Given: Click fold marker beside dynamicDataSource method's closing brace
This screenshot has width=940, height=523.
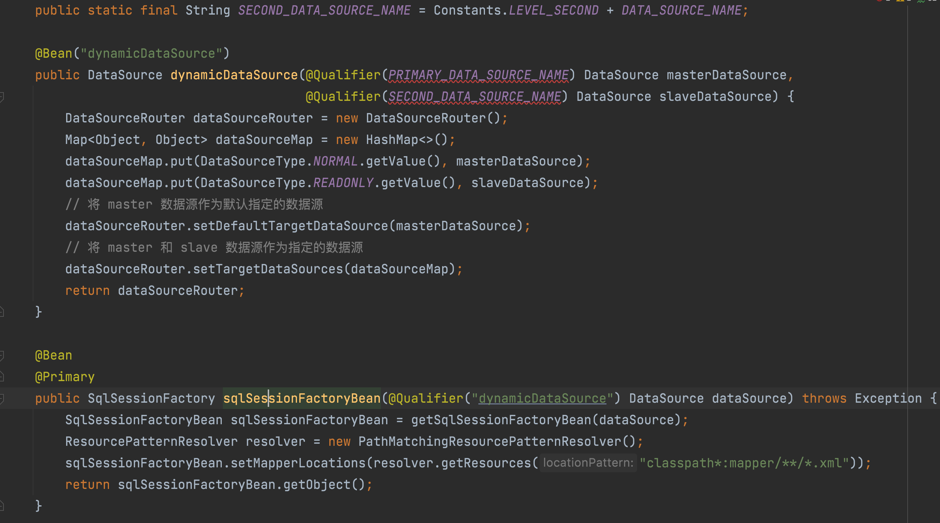Looking at the screenshot, I should (x=2, y=312).
